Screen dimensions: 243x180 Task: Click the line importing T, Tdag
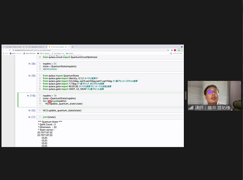point(73,84)
